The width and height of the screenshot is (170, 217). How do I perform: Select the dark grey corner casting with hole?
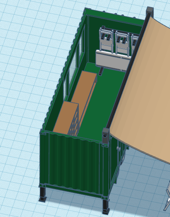[x=106, y=136]
